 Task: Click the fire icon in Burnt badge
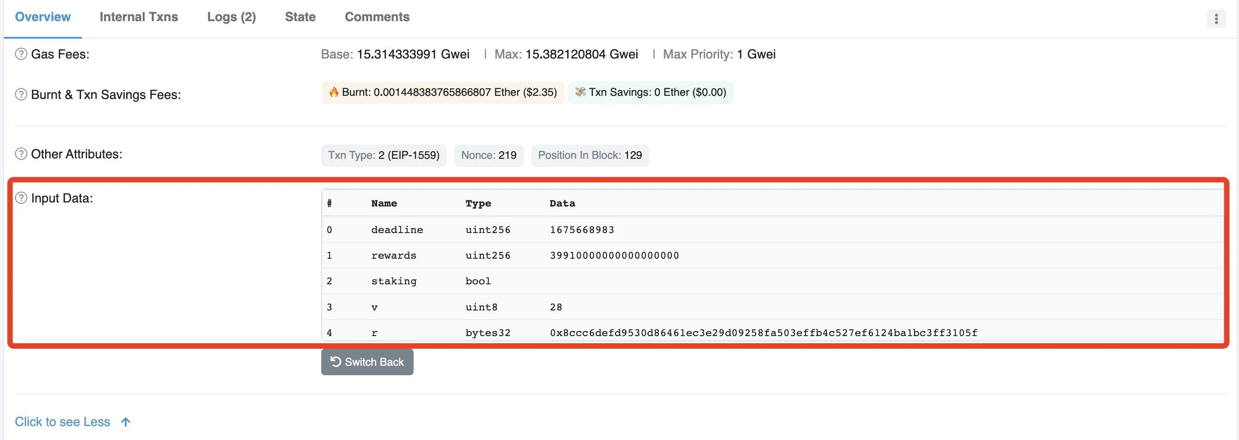[333, 92]
